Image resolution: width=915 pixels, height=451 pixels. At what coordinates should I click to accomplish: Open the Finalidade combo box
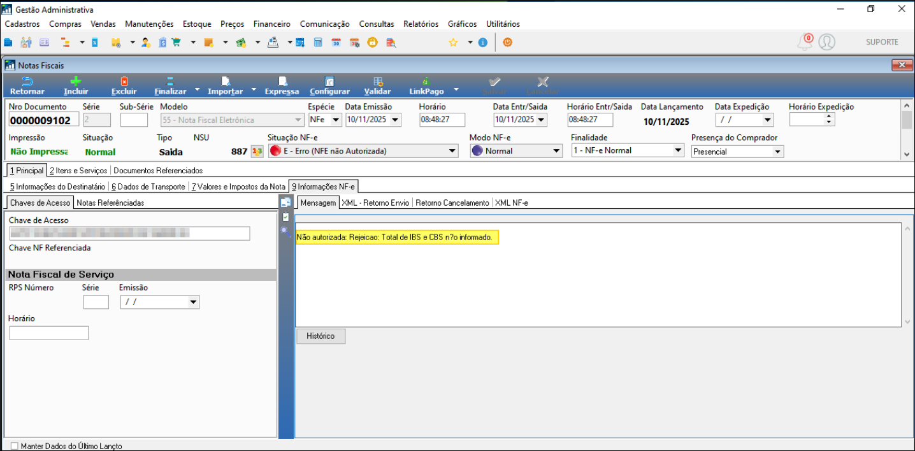[678, 151]
